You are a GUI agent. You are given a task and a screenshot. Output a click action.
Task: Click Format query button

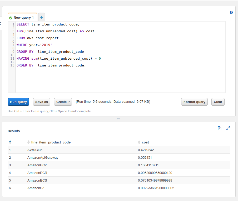(x=194, y=102)
